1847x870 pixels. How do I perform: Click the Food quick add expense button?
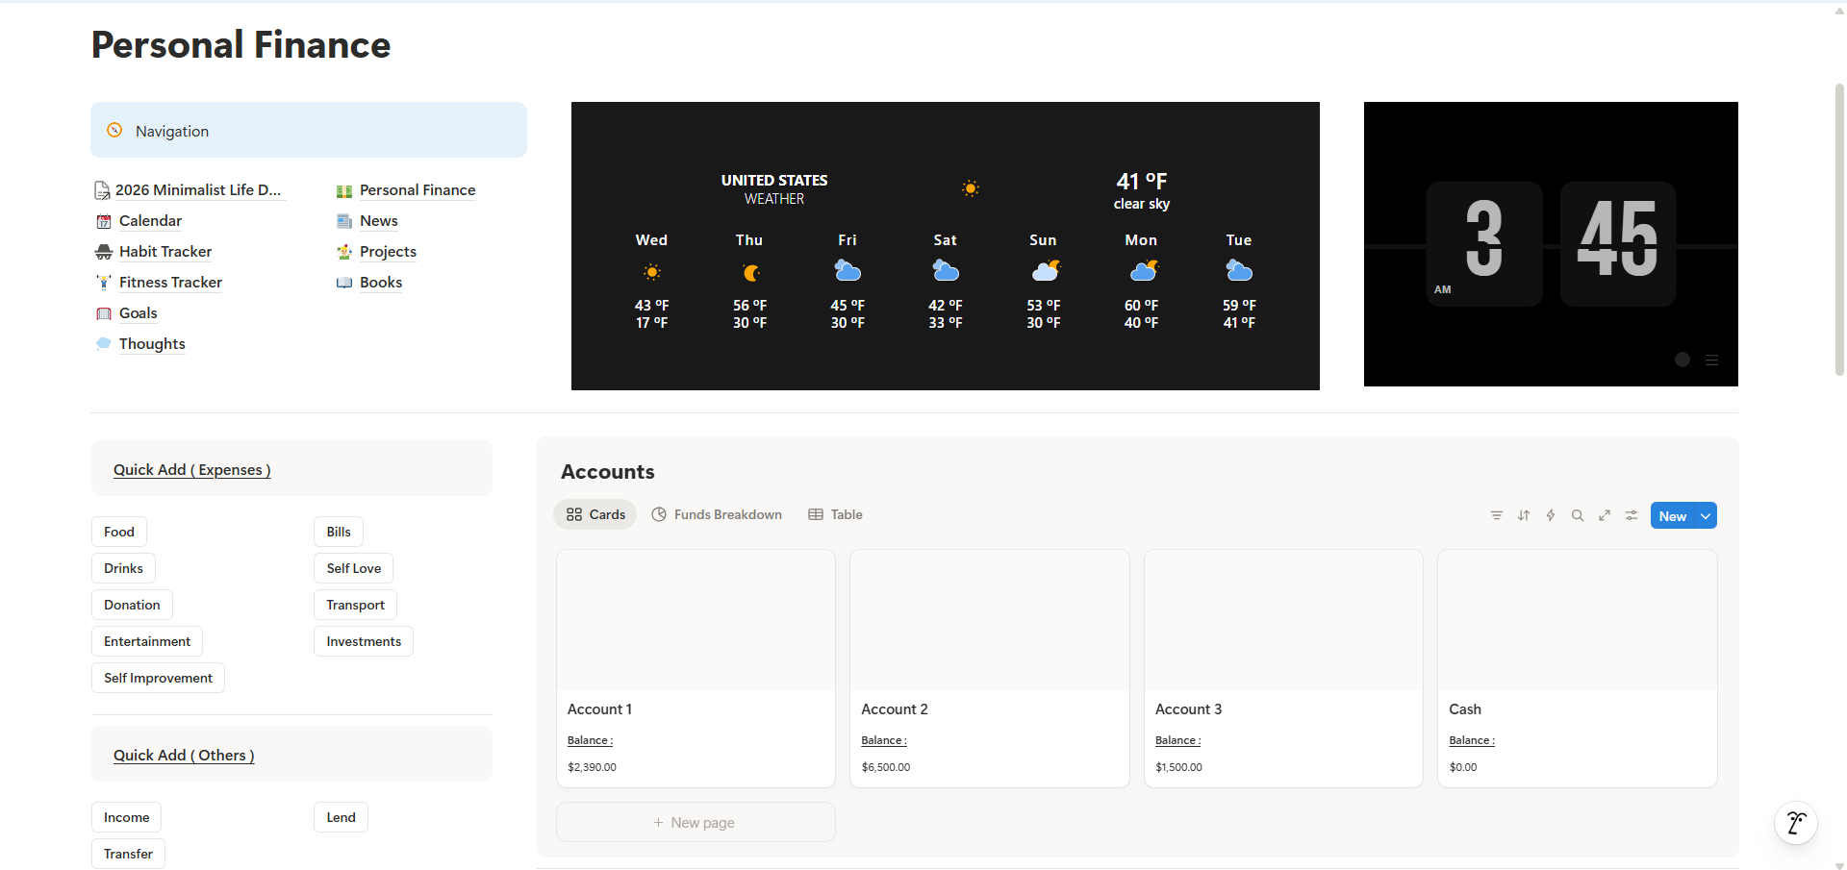pyautogui.click(x=118, y=532)
